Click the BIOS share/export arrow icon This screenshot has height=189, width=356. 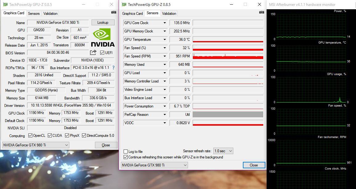(x=93, y=52)
